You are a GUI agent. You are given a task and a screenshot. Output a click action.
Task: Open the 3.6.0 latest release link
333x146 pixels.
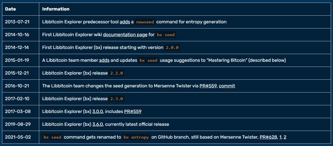(98, 124)
